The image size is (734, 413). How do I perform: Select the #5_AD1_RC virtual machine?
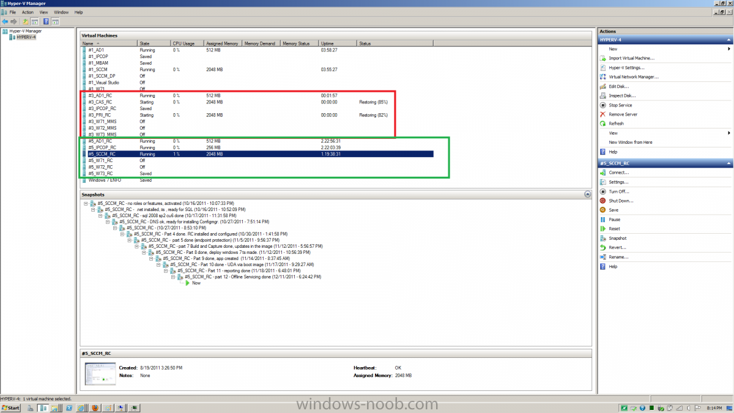pyautogui.click(x=258, y=141)
